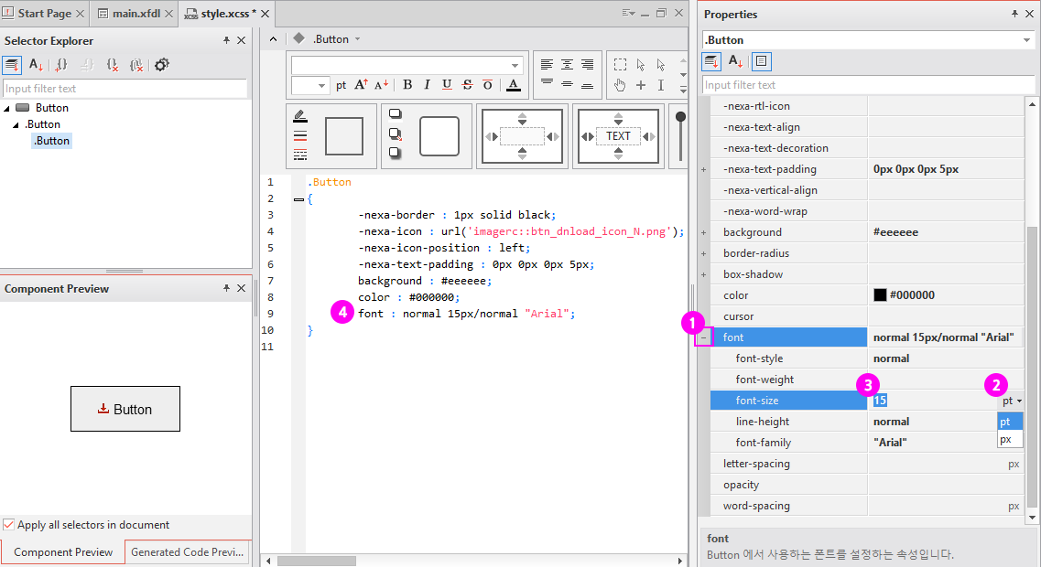Click the color swatch for #000000
Screen dimensions: 1041x567
[x=880, y=295]
